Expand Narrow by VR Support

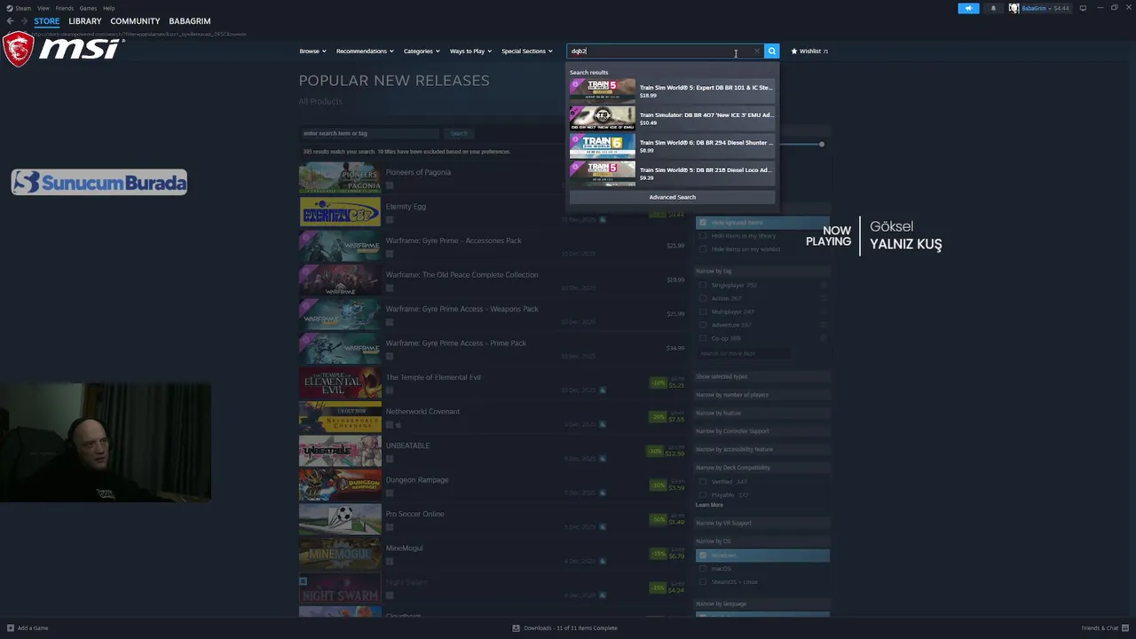tap(762, 523)
